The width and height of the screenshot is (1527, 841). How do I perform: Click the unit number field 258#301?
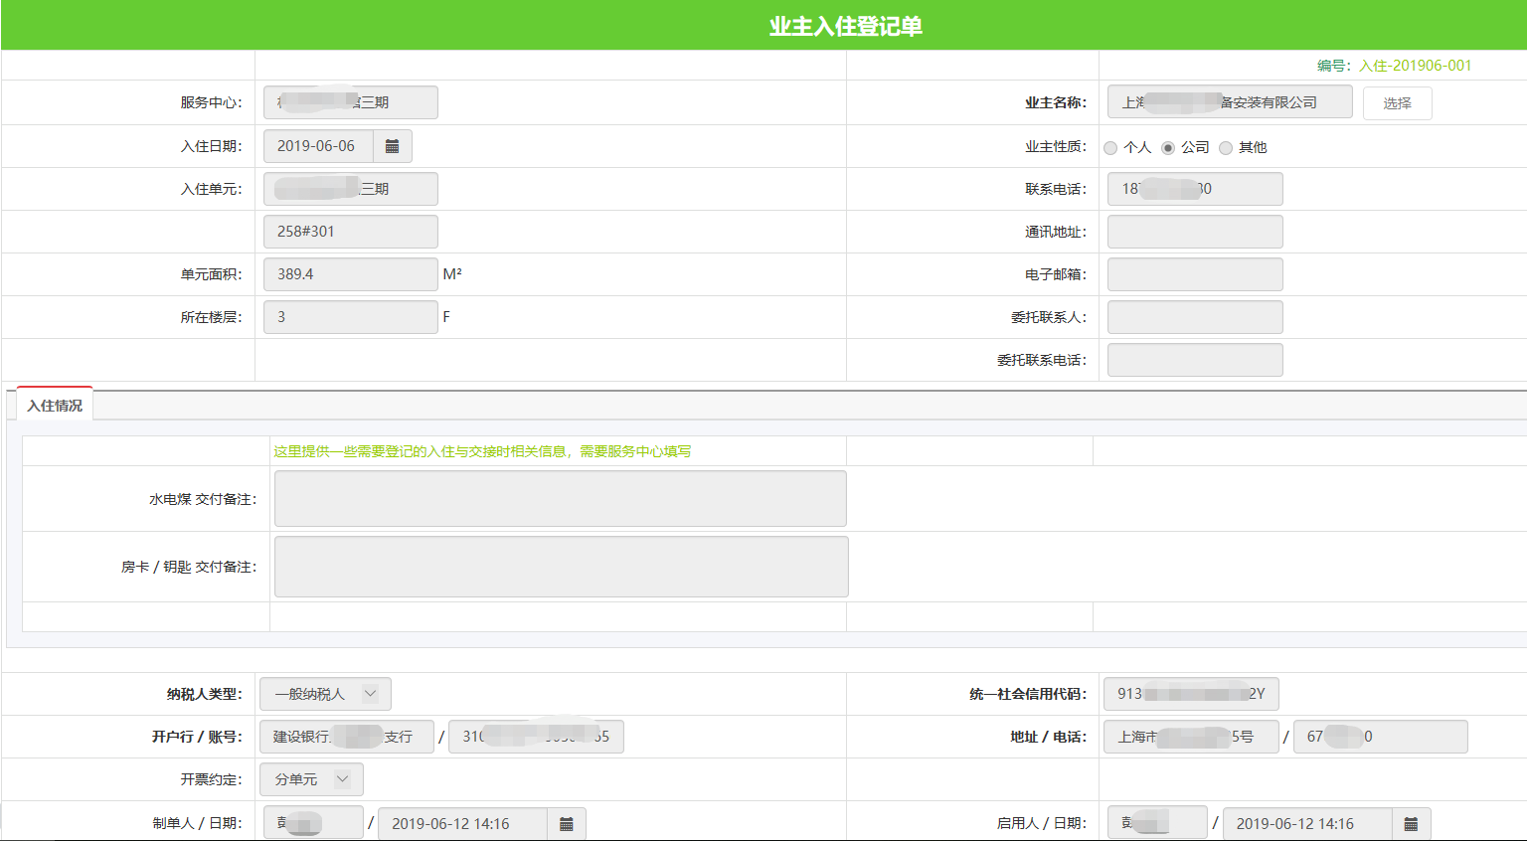[x=350, y=232]
